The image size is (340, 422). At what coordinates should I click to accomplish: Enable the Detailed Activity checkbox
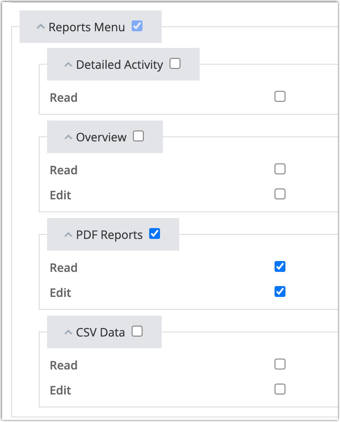[175, 63]
